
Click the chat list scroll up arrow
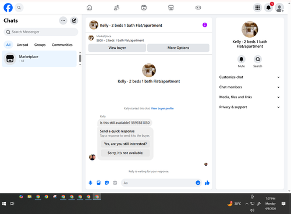click(x=80, y=52)
